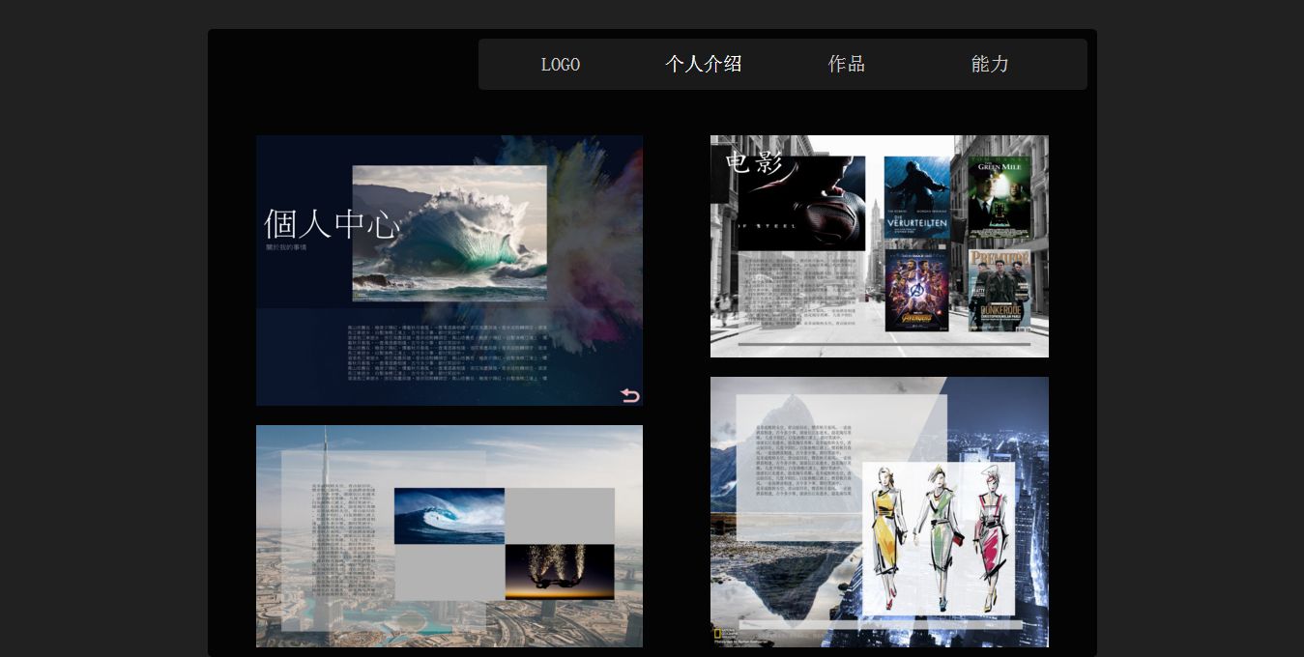Click the 個人中心 heading text
The image size is (1304, 657).
[332, 224]
